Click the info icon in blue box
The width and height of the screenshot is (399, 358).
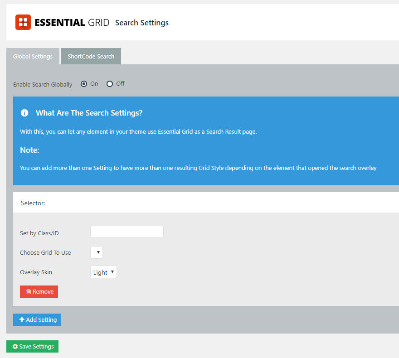pos(24,113)
